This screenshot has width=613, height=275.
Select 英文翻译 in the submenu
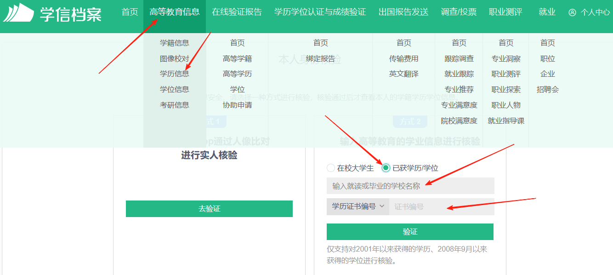(404, 74)
